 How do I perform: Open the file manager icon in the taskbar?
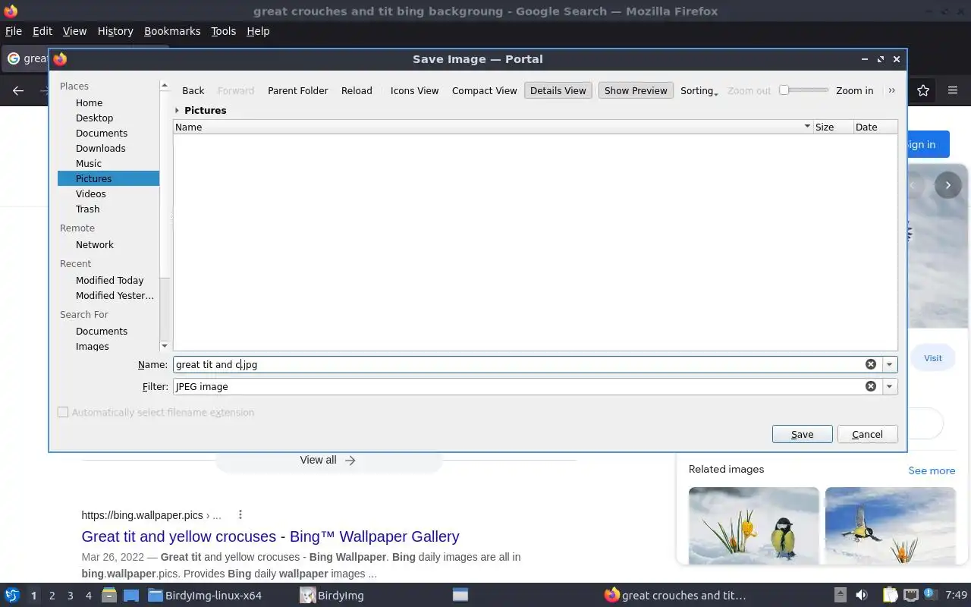(x=108, y=596)
